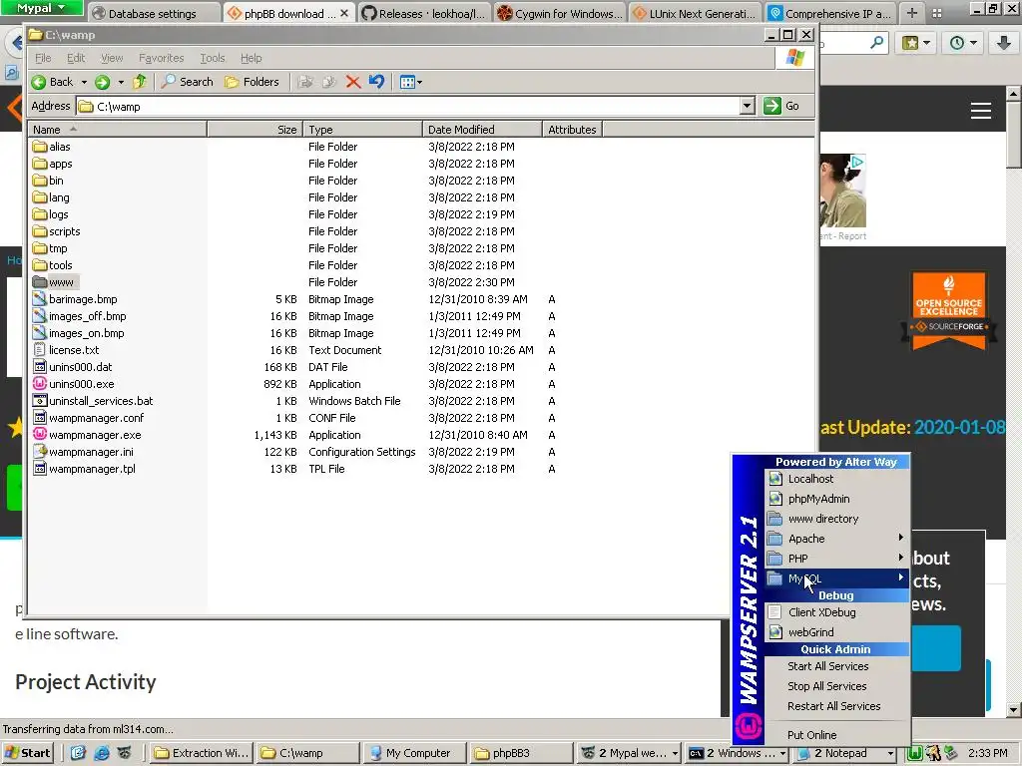Viewport: 1022px width, 766px height.
Task: Open the Favorites menu
Action: (161, 58)
